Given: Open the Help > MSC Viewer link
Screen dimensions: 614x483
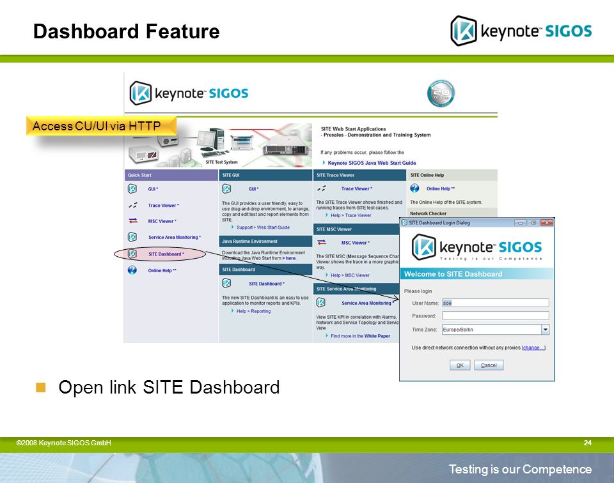Looking at the screenshot, I should (350, 275).
